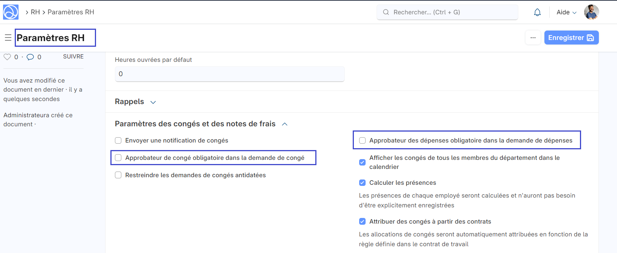Open the Aide dropdown menu
The width and height of the screenshot is (617, 253).
coord(566,12)
